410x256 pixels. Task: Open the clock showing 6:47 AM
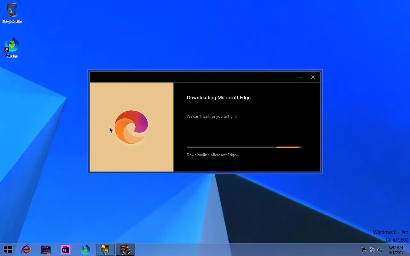(396, 250)
